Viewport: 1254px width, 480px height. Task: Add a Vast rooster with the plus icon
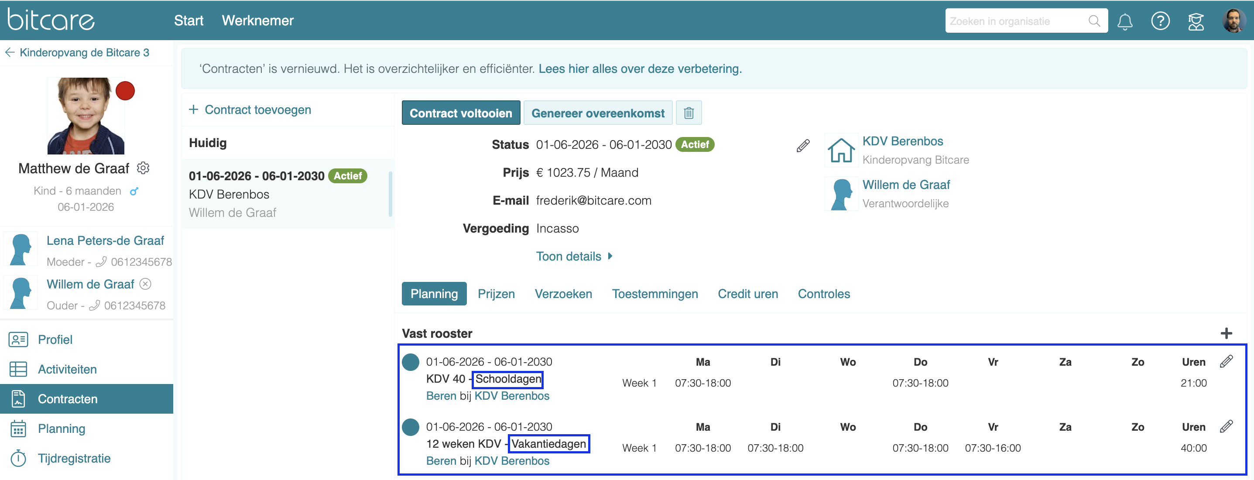pyautogui.click(x=1226, y=333)
